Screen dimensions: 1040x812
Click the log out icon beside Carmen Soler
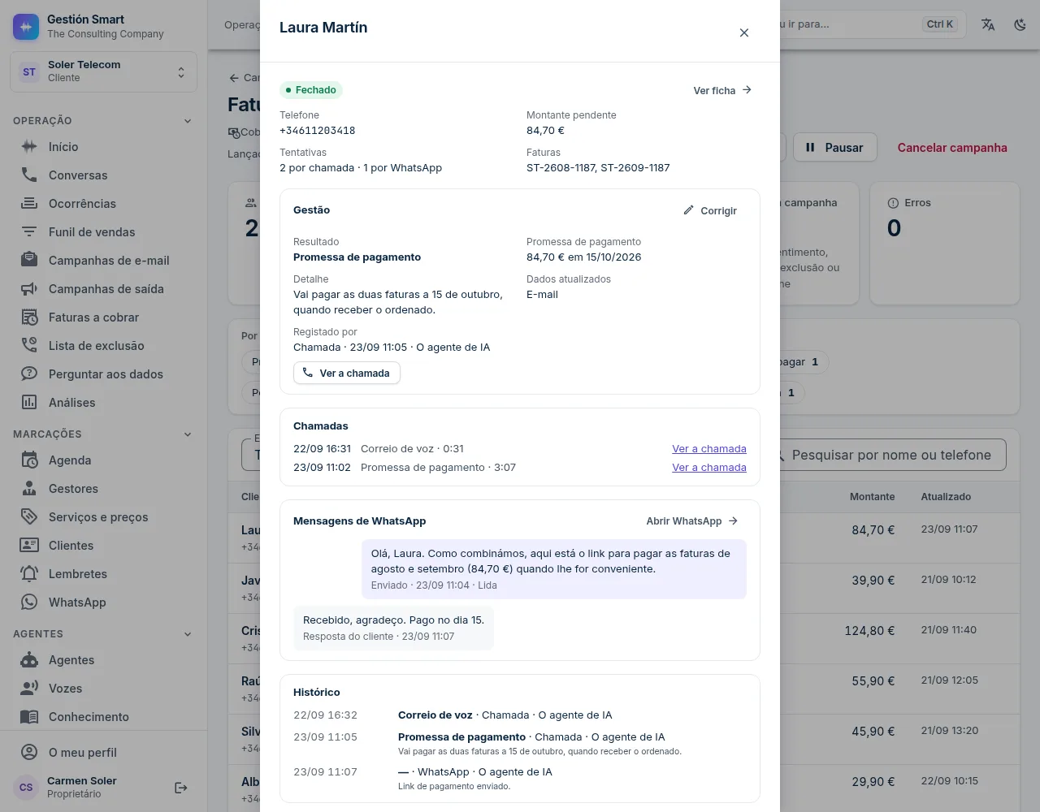pyautogui.click(x=181, y=788)
